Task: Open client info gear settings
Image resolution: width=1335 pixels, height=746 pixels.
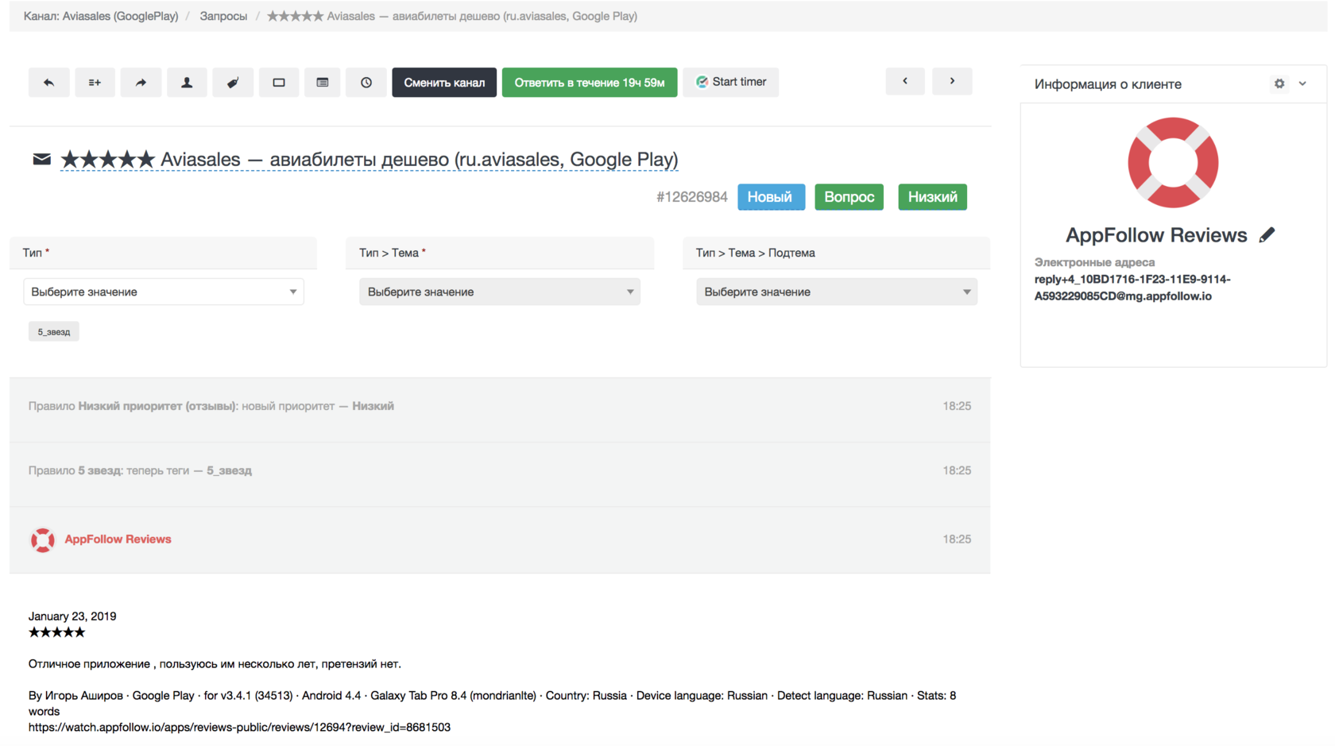Action: [x=1279, y=83]
